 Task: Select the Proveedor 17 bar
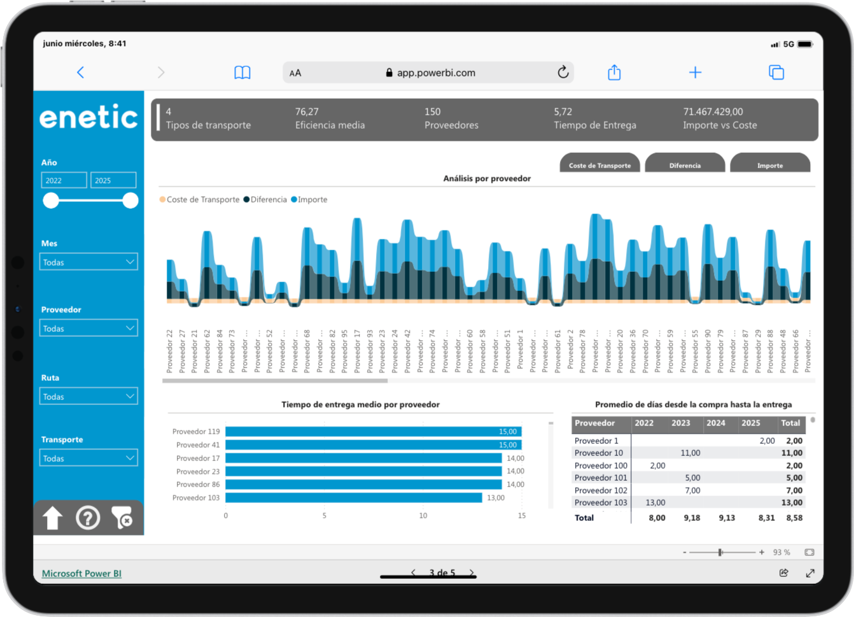(x=363, y=458)
